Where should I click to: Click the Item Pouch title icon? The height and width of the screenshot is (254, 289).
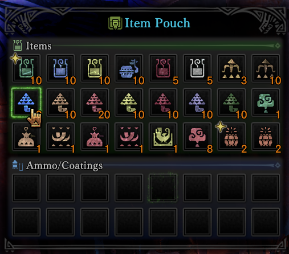click(x=115, y=23)
